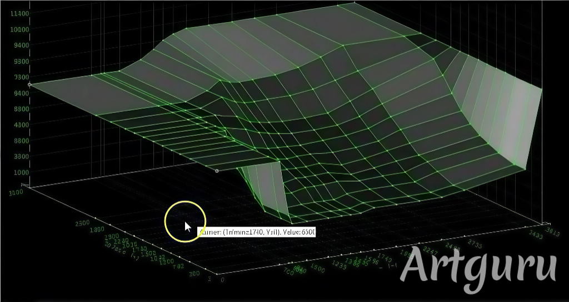
Task: Click inside the yellow cursor highlight circle
Action: pos(186,221)
